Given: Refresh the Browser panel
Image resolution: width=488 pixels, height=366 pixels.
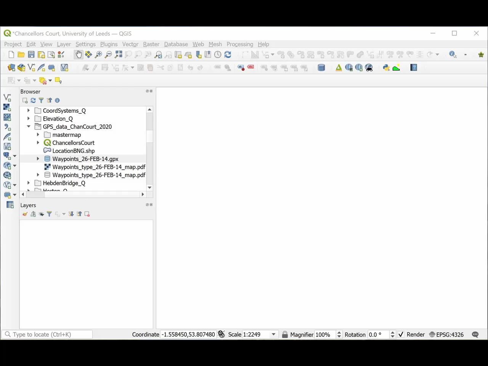Looking at the screenshot, I should [x=33, y=100].
